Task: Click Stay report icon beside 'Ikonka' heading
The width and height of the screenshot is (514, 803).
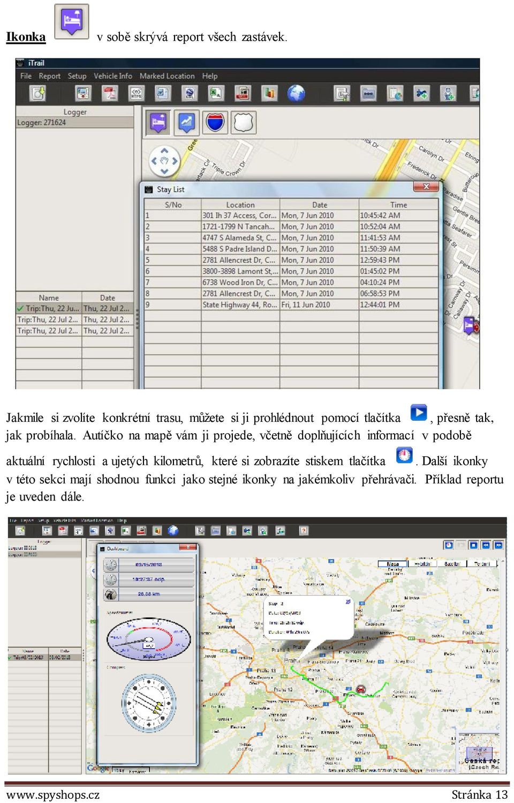Action: [x=72, y=21]
